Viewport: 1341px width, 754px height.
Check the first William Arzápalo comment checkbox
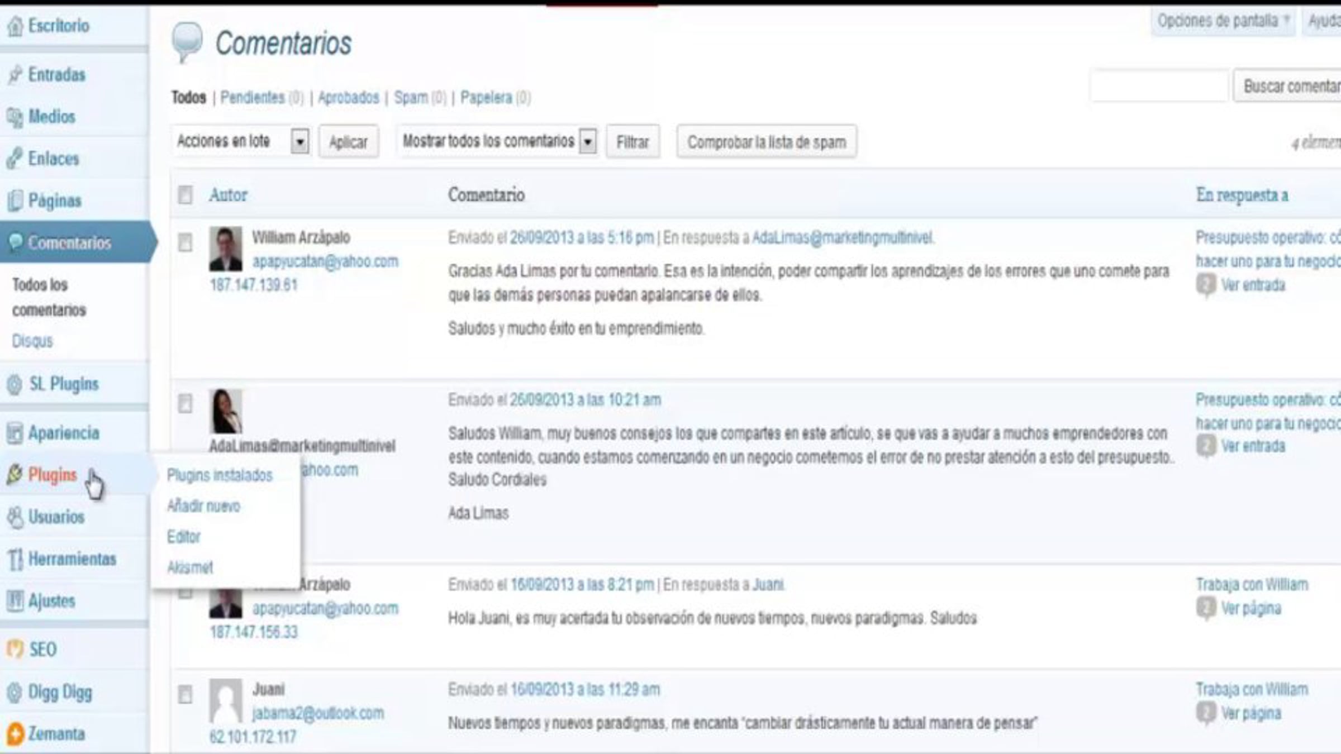coord(185,242)
